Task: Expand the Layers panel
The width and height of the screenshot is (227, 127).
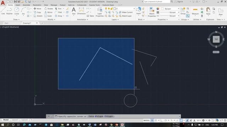Action: click(115, 19)
